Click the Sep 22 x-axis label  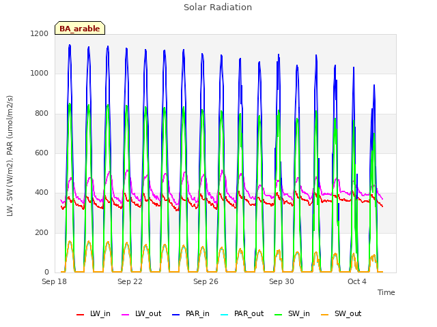[x=130, y=281]
